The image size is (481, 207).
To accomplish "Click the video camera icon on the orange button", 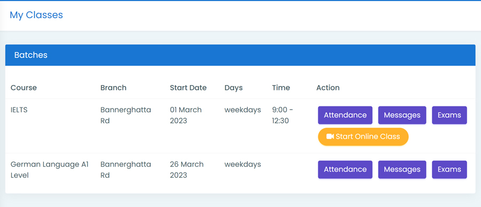I will [330, 136].
